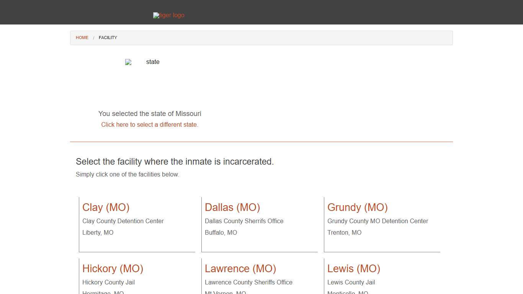Select the Hickory (MO) facility
This screenshot has height=294, width=523.
(113, 268)
